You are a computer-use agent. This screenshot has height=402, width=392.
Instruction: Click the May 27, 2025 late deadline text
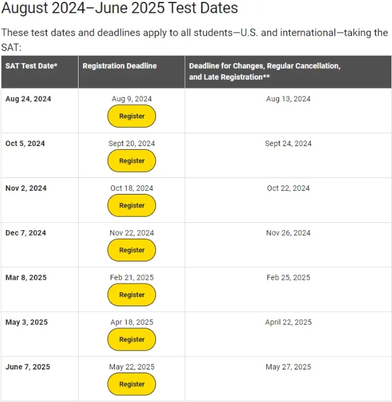(288, 367)
